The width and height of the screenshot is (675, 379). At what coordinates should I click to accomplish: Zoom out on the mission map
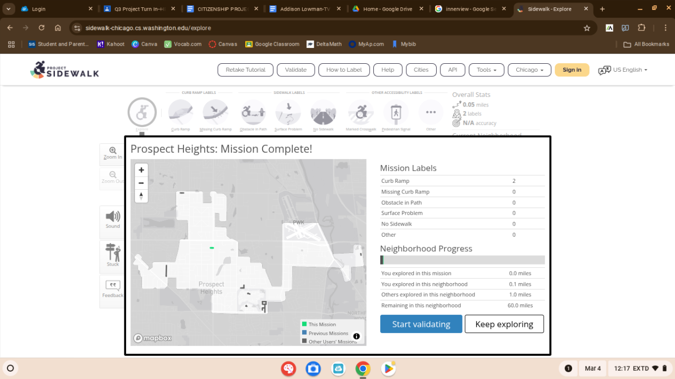coord(141,183)
